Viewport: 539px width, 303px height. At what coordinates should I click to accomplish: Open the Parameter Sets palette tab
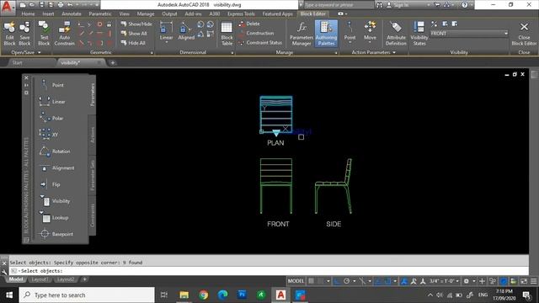pyautogui.click(x=92, y=175)
